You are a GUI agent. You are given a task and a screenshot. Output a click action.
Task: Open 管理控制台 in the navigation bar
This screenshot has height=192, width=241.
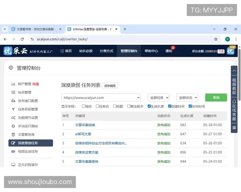(129, 51)
